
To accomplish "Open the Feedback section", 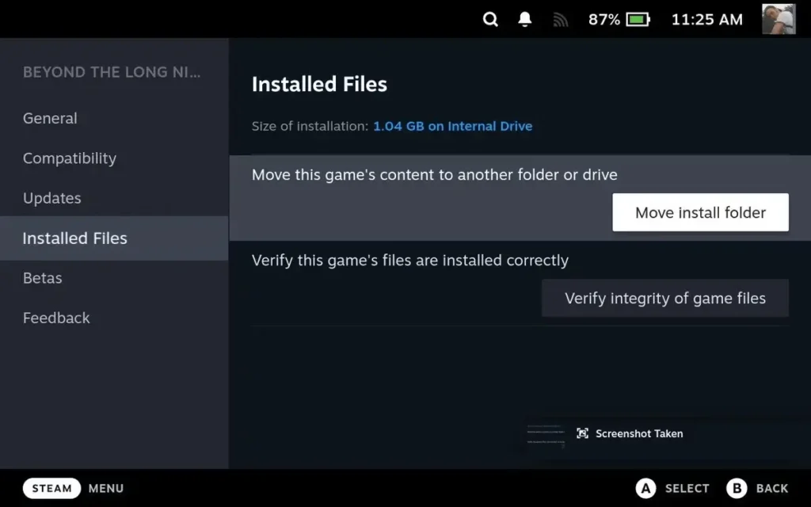I will click(56, 318).
